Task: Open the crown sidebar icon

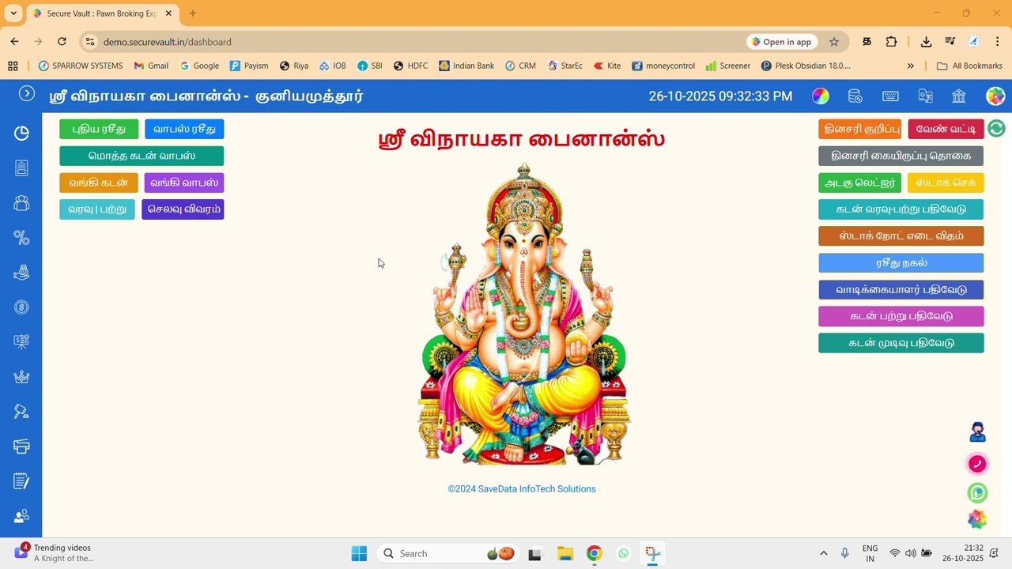Action: 21,377
